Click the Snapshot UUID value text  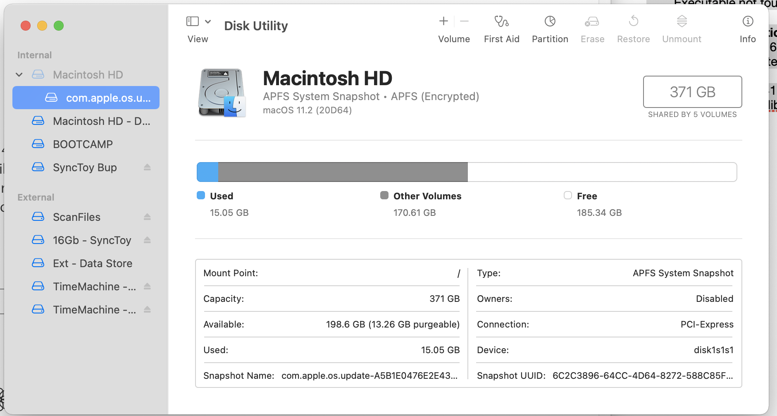click(643, 376)
